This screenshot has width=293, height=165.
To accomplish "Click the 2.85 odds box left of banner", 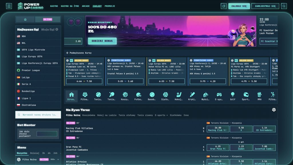I will click(x=73, y=41).
